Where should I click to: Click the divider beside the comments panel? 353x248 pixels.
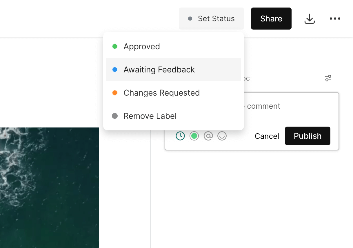(x=150, y=188)
